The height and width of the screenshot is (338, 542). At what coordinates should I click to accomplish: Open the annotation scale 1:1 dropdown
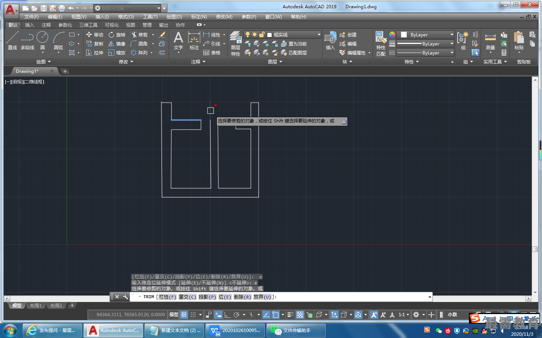[404, 315]
